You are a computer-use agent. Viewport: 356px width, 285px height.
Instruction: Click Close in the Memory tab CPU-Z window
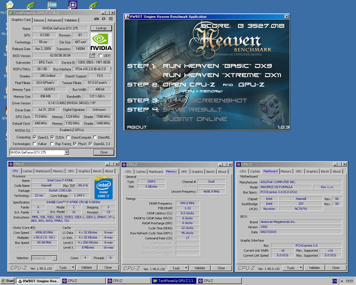click(221, 268)
